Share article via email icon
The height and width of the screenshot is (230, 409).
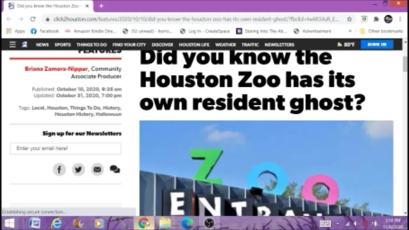pos(97,170)
